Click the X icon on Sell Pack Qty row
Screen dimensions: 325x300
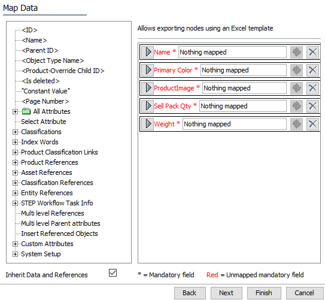[312, 106]
